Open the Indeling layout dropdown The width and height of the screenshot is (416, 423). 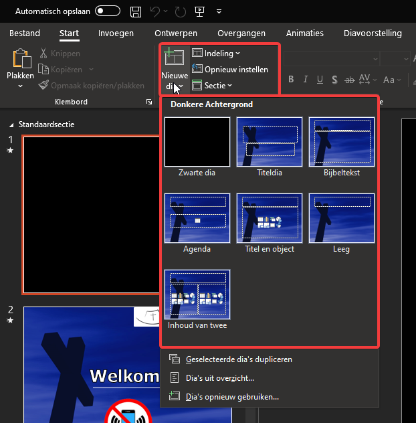tap(215, 54)
